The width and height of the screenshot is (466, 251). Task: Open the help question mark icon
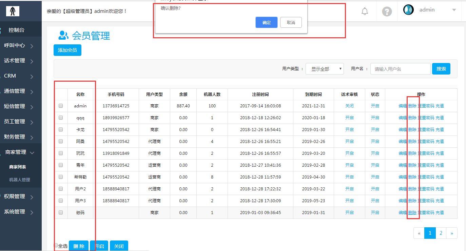[x=387, y=12]
